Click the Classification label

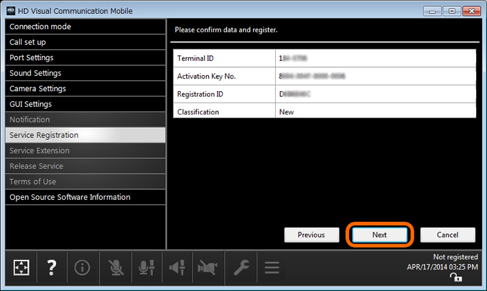click(198, 112)
